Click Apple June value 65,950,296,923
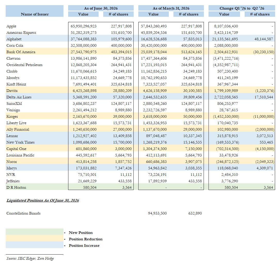This screenshot has height=261, width=280. [x=84, y=26]
